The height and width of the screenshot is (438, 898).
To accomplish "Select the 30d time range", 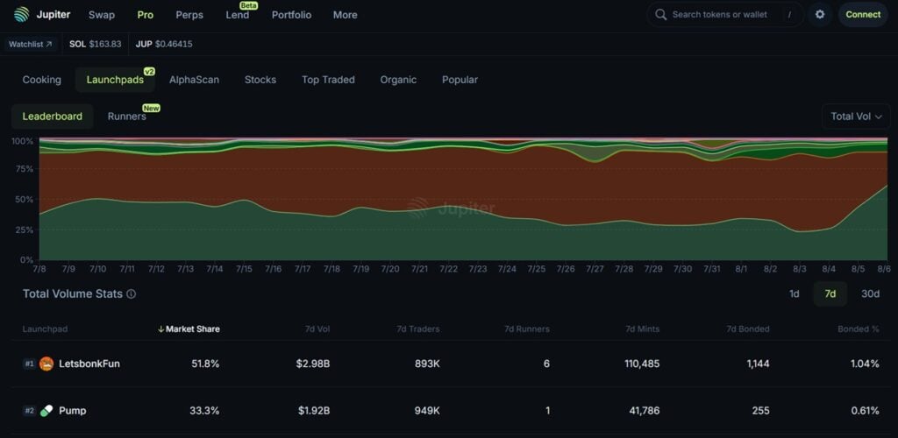I will point(871,294).
